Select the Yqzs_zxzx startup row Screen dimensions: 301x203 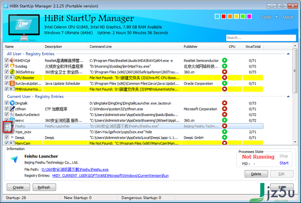(133, 132)
